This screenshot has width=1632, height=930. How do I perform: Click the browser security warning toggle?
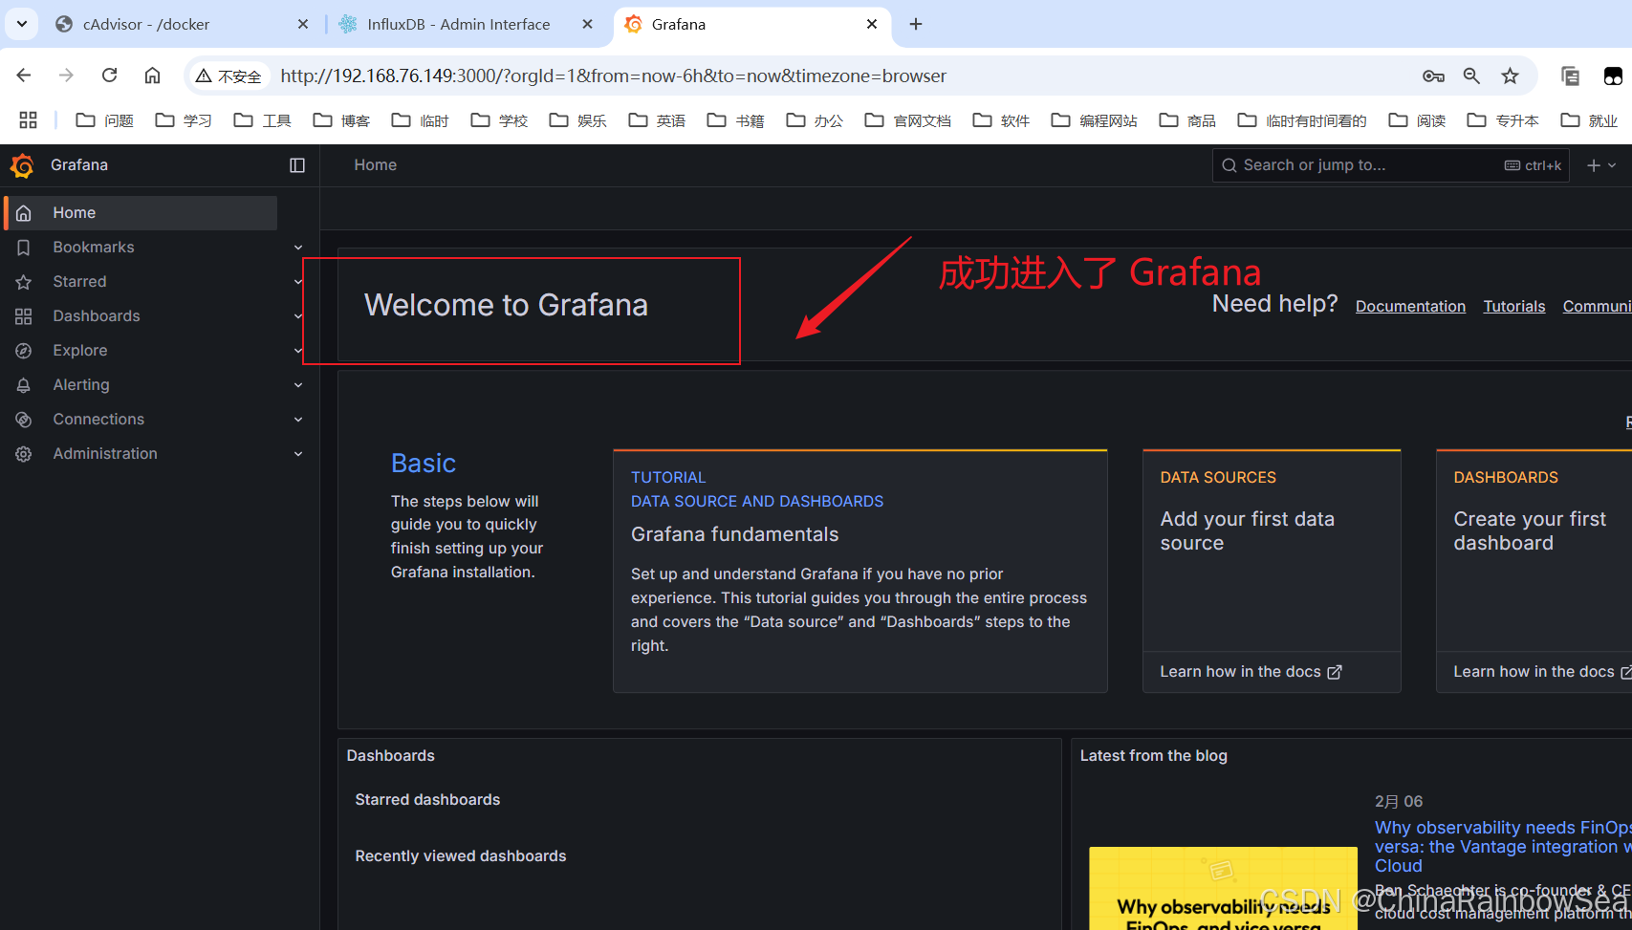coord(228,76)
